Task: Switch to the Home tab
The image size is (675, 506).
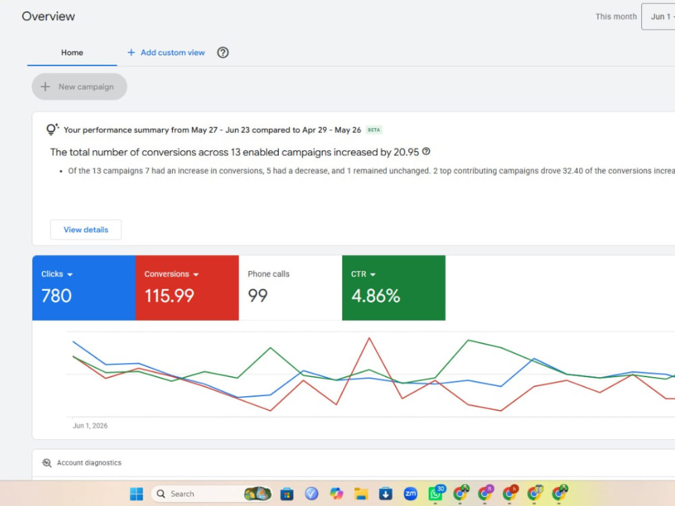Action: pos(72,53)
